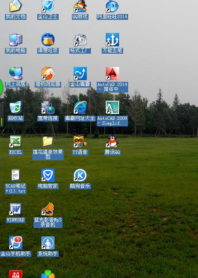
Task: Open 腾讯QQ penguin icon
Action: (112, 141)
